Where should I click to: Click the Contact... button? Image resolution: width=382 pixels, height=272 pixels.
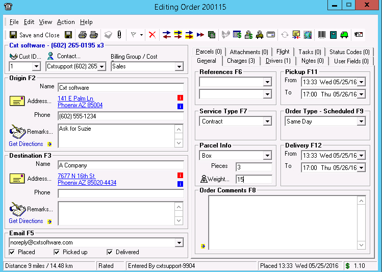[64, 56]
